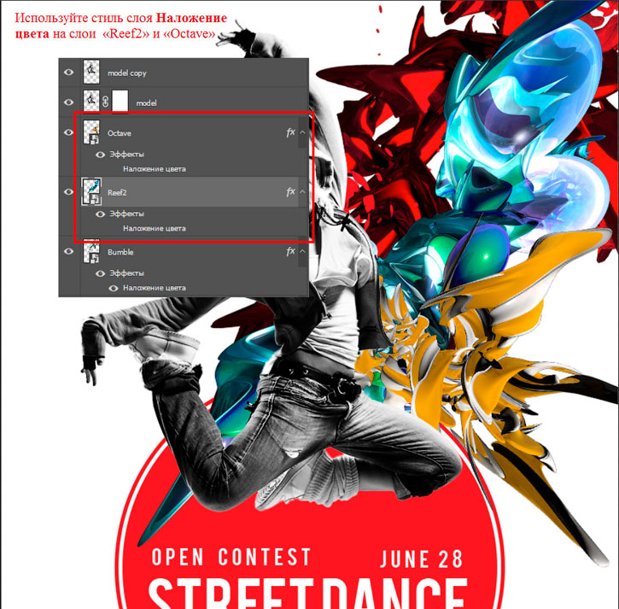Select the Эффекты label under Octave
The height and width of the screenshot is (609, 619).
126,155
